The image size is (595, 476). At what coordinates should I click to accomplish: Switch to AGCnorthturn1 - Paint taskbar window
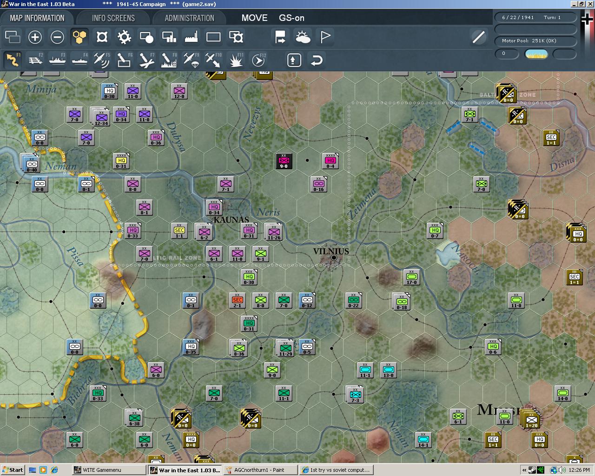pos(260,470)
